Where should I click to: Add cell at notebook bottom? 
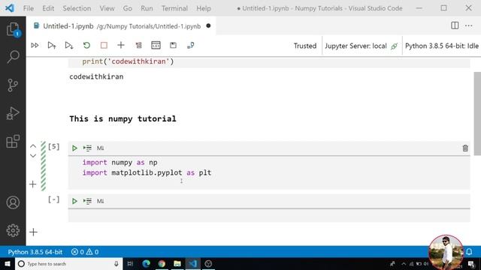pos(33,232)
